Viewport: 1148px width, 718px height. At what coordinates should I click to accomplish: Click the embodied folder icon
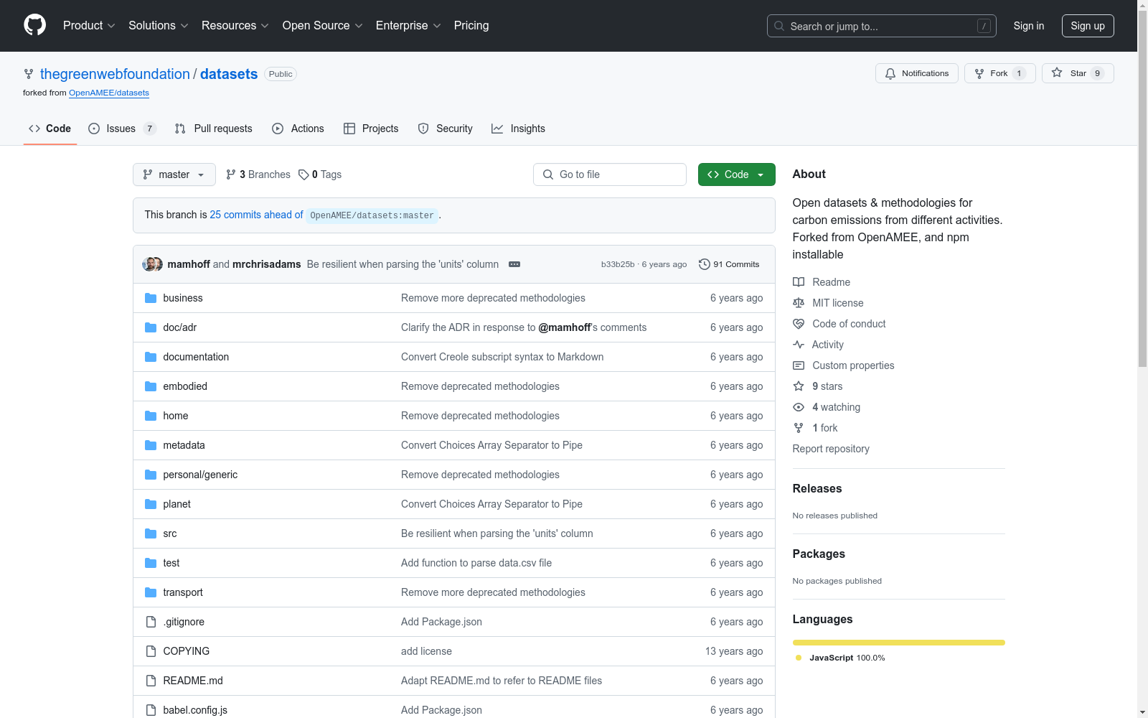151,386
